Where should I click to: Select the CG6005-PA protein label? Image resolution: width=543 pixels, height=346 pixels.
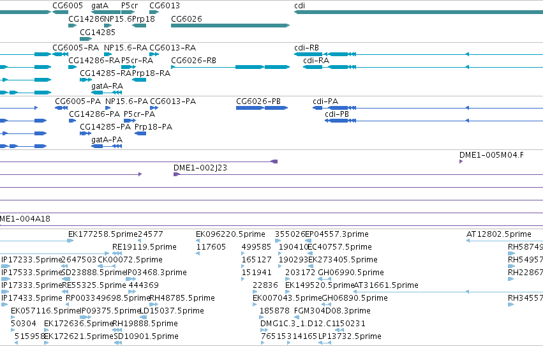[78, 101]
